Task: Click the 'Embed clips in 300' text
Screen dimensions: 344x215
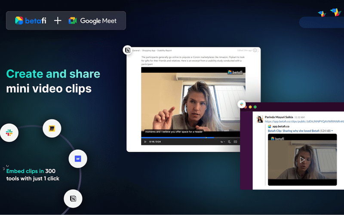Action: (x=31, y=171)
